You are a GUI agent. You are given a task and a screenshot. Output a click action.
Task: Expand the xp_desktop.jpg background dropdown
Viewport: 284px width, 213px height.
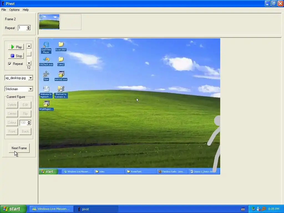tap(31, 78)
